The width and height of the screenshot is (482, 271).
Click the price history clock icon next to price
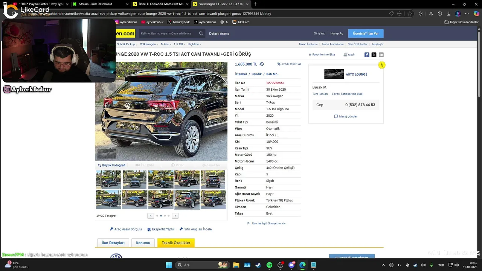pyautogui.click(x=262, y=64)
